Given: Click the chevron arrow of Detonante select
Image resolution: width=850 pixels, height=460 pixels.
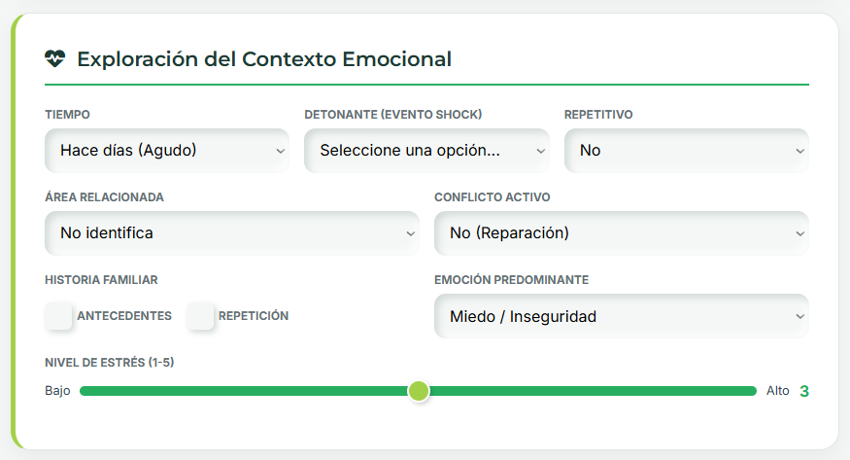Looking at the screenshot, I should coord(540,151).
